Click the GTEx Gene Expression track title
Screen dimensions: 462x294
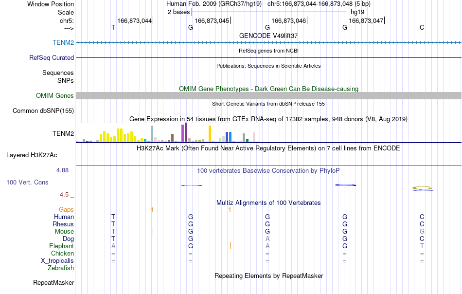tap(268, 119)
